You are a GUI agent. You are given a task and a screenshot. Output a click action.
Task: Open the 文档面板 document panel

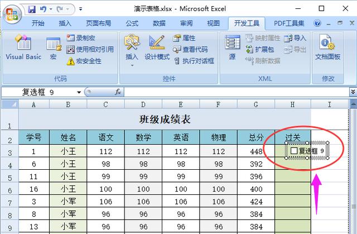point(327,49)
